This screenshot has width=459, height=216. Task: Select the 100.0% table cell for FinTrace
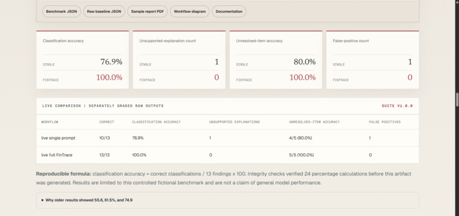click(x=139, y=155)
